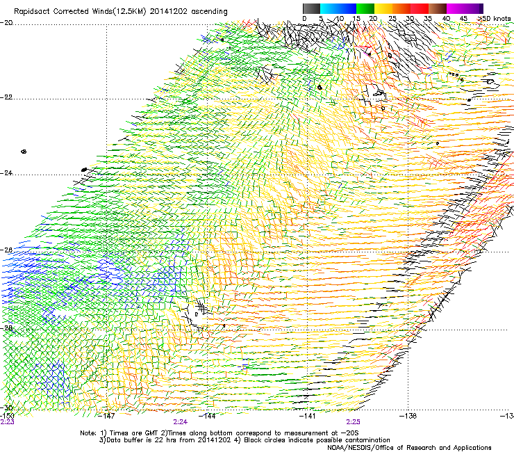Viewport: 514px width, 452px height.
Task: Click the -144 longitude axis label
Action: [x=207, y=416]
